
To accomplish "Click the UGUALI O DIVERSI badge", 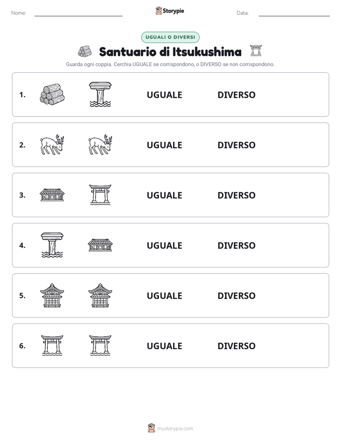I will (x=170, y=37).
